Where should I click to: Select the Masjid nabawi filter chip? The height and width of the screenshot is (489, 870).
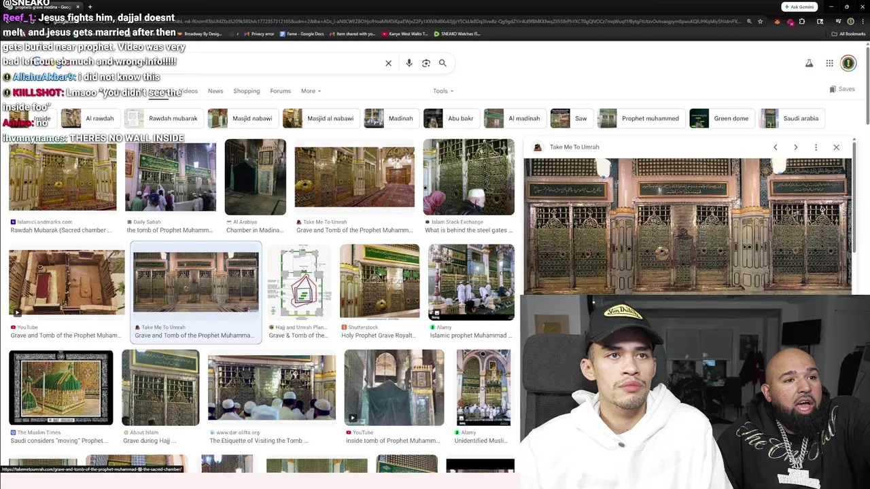coord(243,118)
